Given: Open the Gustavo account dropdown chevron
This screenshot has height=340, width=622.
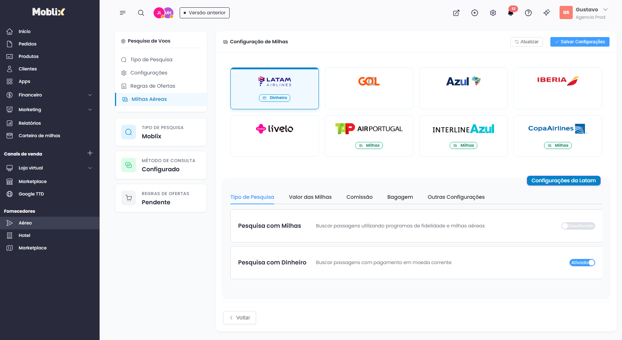Looking at the screenshot, I should [x=605, y=10].
